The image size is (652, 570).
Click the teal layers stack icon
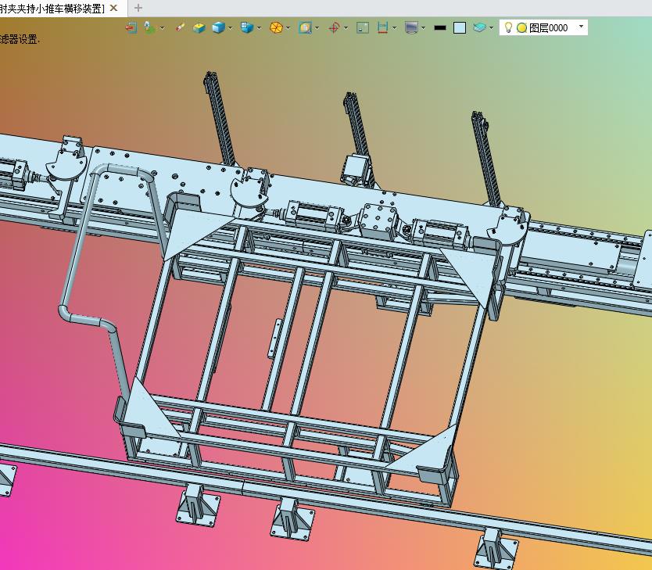pyautogui.click(x=479, y=28)
